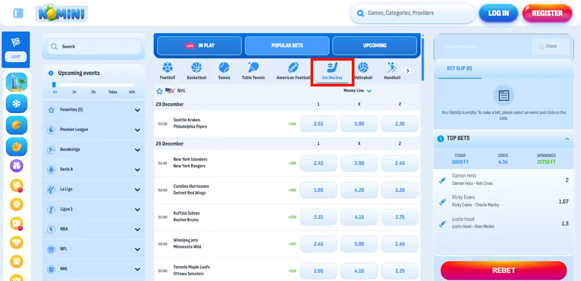The width and height of the screenshot is (581, 281).
Task: Set upcoming events slider to Today
Action: pos(113,92)
